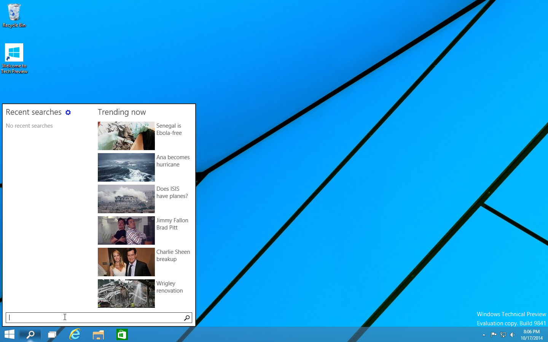
Task: Open File Explorer from the taskbar
Action: click(x=98, y=334)
